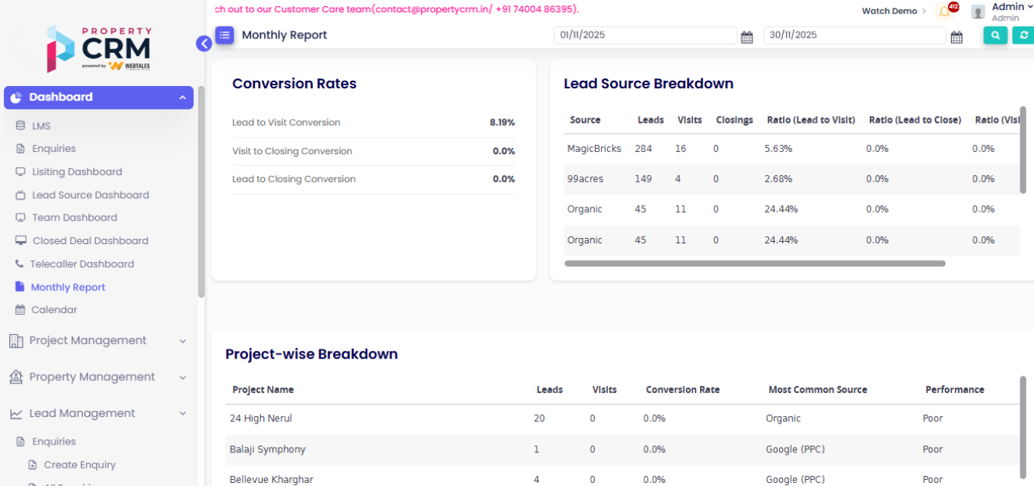Screen dimensions: 1034x486
Task: Open the Admin account dropdown
Action: point(1012,7)
